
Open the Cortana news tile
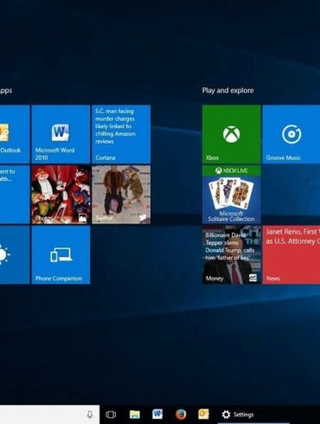coord(121,134)
